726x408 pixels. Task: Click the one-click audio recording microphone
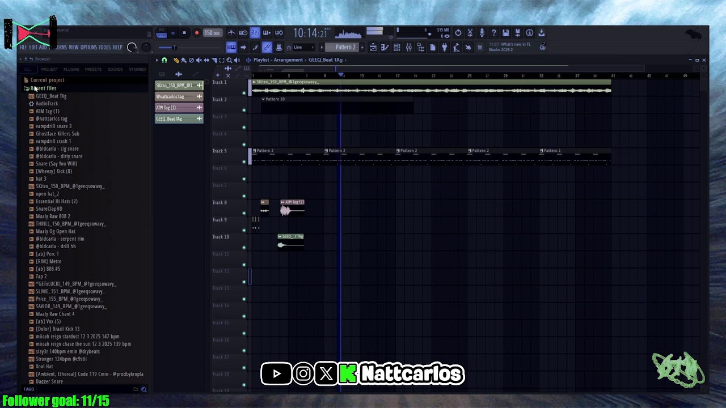click(x=482, y=33)
